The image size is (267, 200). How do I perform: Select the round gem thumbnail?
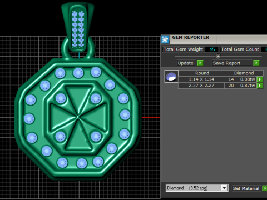(x=171, y=76)
